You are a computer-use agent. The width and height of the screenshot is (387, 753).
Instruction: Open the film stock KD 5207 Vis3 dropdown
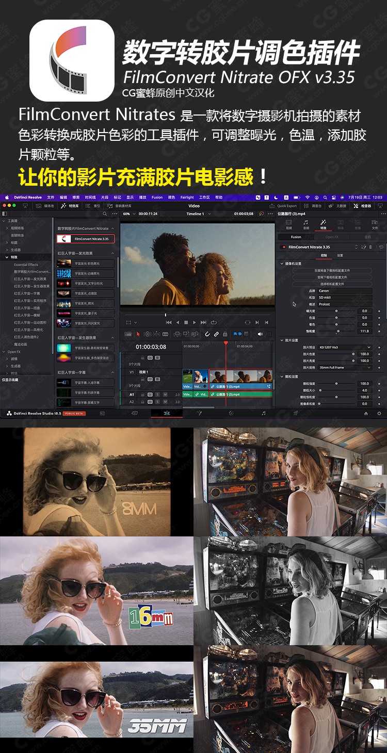click(x=345, y=348)
